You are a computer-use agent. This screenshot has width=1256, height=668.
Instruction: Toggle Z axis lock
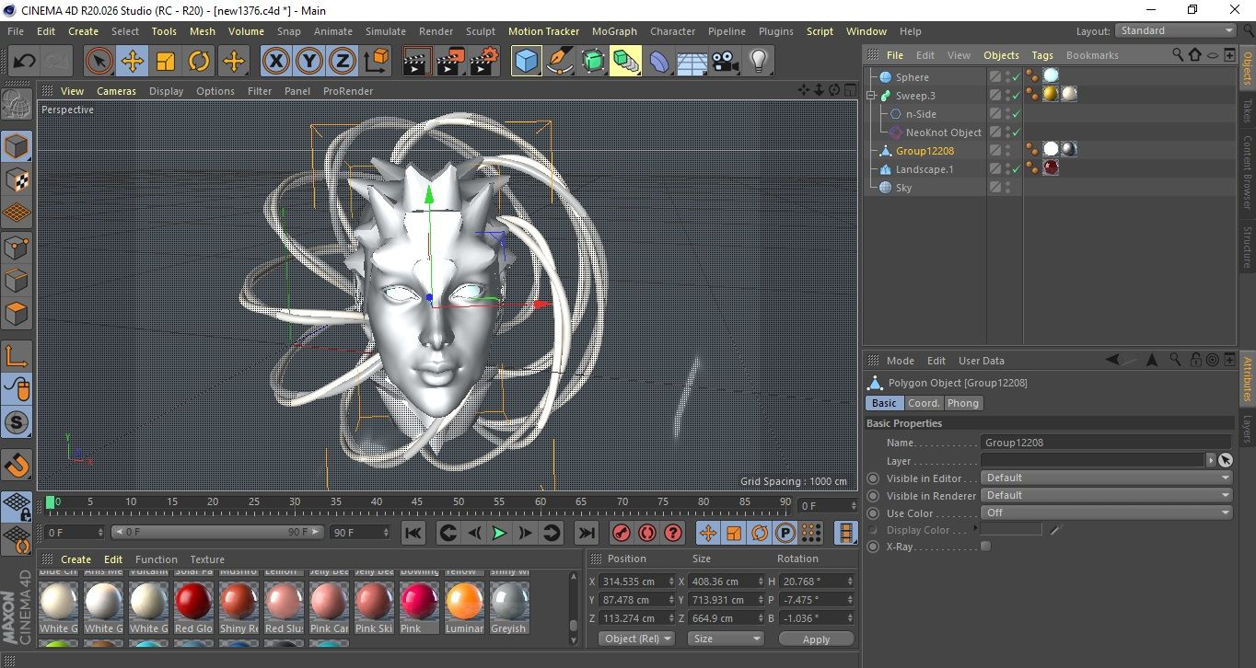click(x=343, y=62)
